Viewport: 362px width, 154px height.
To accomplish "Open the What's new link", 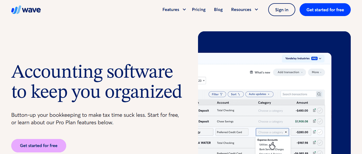I will click(x=262, y=72).
